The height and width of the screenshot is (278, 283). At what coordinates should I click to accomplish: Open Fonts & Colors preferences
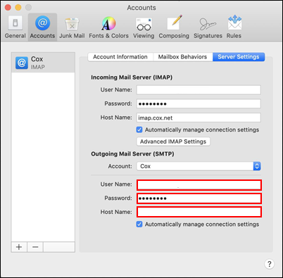[x=108, y=27]
